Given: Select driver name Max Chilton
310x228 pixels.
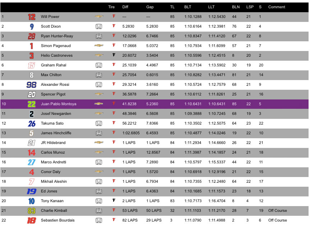Looking at the screenshot, I should coord(51,75).
